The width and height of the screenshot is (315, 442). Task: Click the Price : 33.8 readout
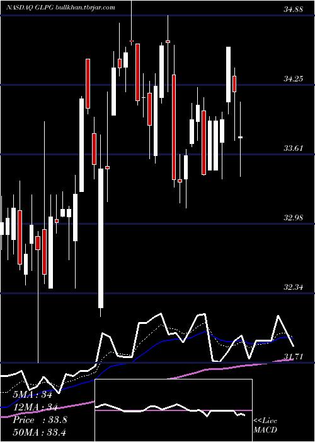tap(40, 420)
